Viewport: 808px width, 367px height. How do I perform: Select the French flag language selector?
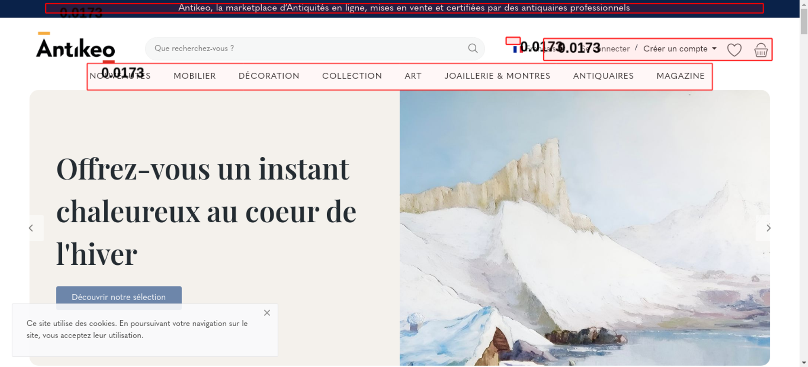(516, 49)
